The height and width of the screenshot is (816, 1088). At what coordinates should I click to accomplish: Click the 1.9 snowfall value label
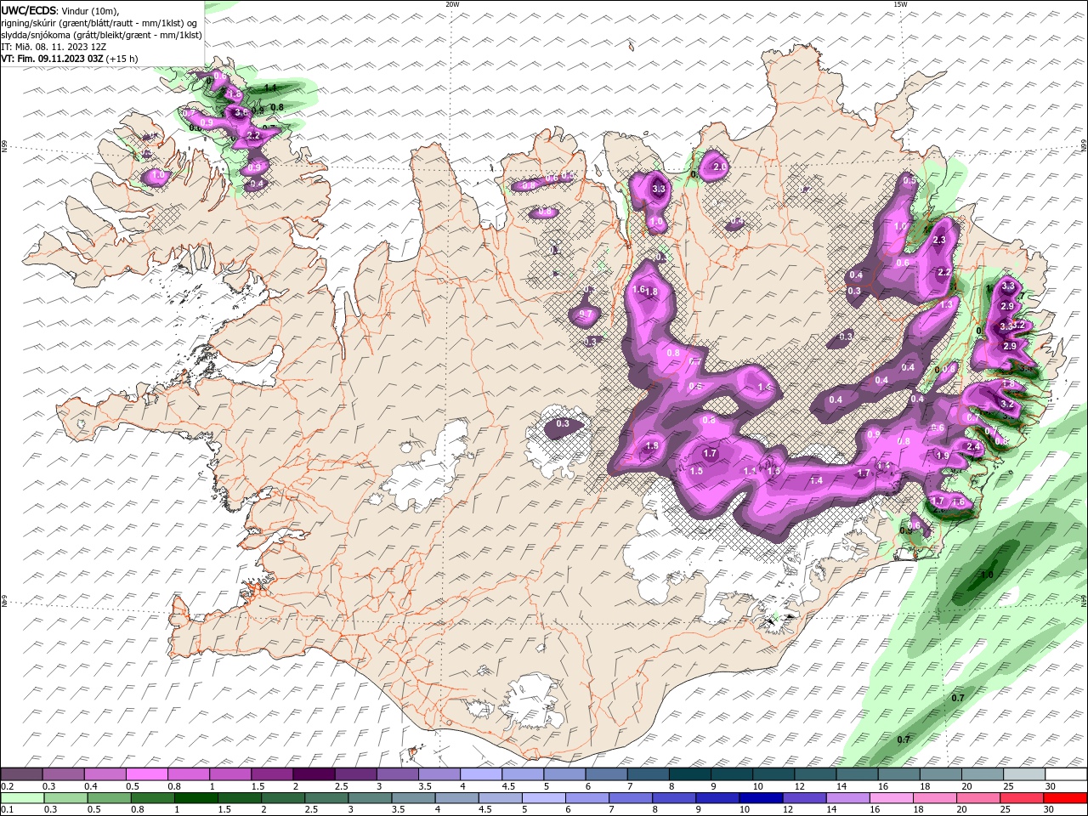point(943,456)
